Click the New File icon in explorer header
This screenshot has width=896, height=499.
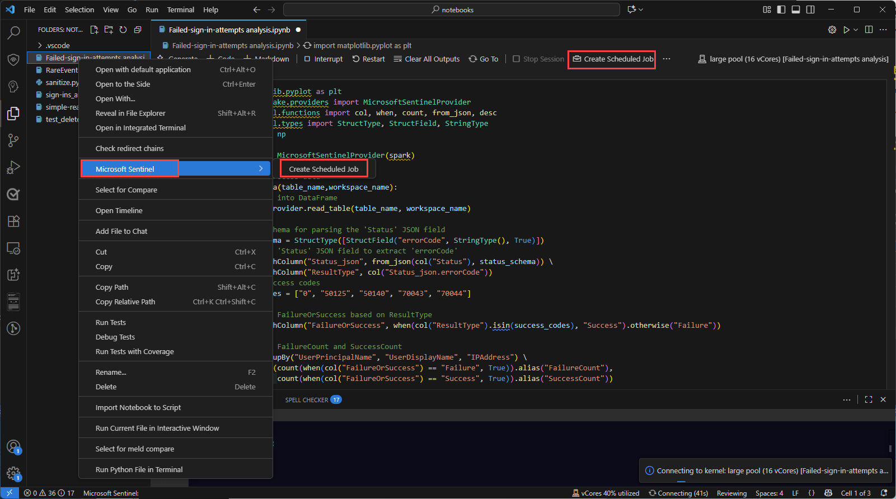tap(94, 30)
